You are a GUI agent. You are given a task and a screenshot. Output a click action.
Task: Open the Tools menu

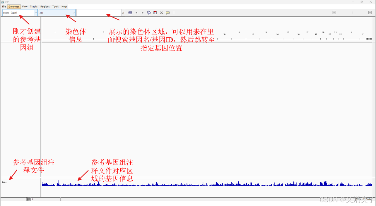(x=55, y=6)
